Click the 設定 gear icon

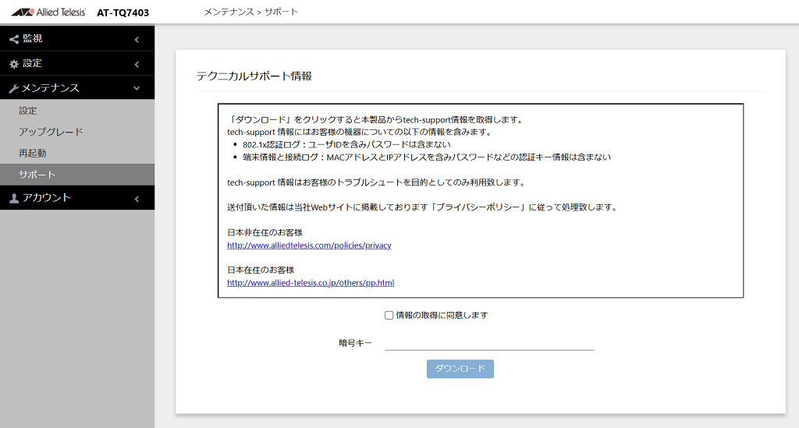pos(14,64)
